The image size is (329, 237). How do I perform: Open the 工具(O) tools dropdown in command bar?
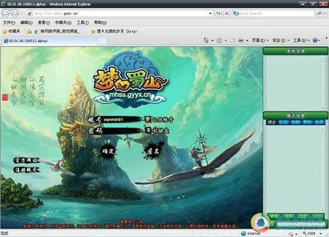click(x=301, y=40)
